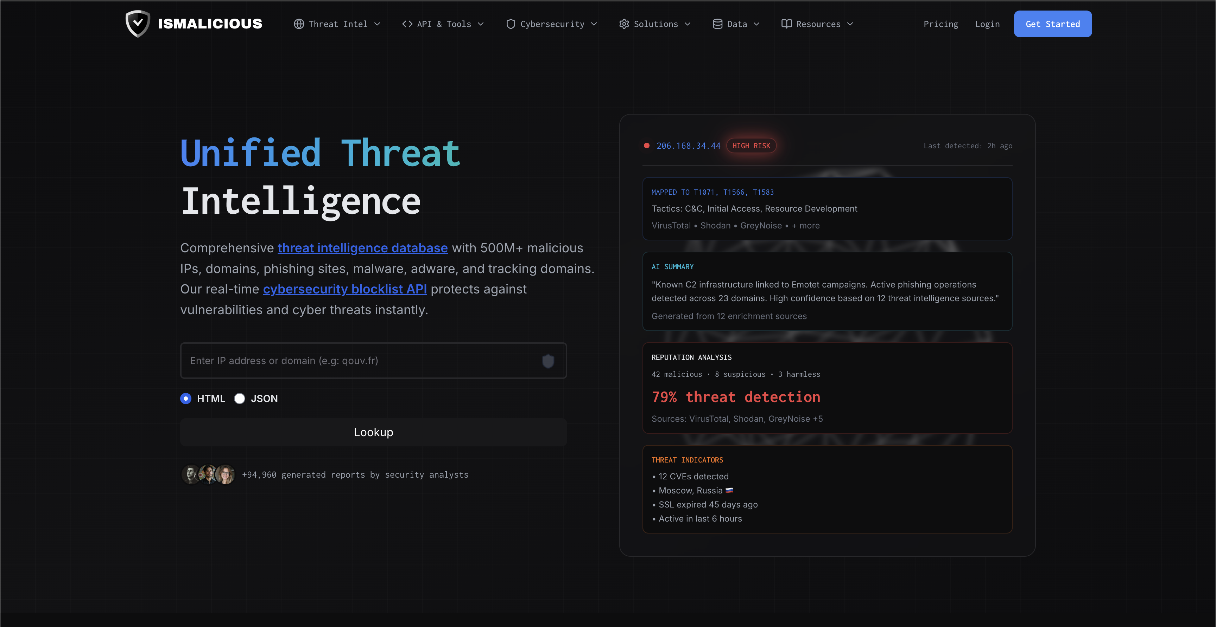Screen dimensions: 1216x627
Task: Click the ISMALICIOUS shield logo icon
Action: pos(137,24)
